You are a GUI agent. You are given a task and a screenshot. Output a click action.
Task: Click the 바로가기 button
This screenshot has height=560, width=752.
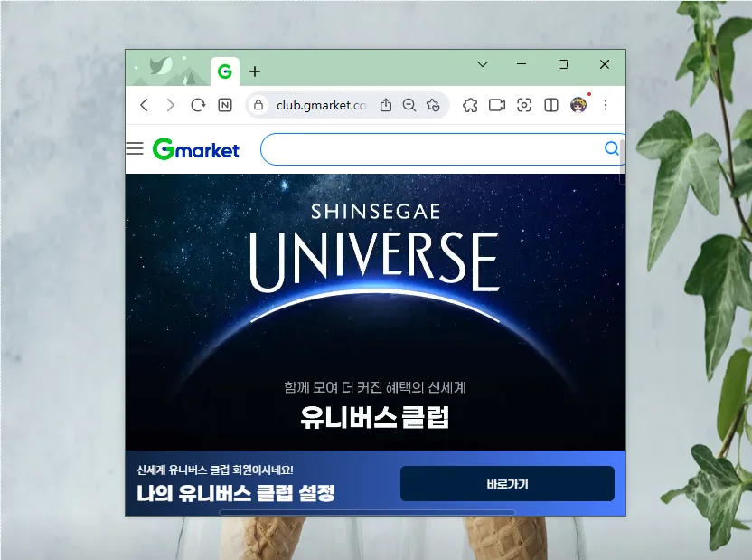click(x=507, y=484)
